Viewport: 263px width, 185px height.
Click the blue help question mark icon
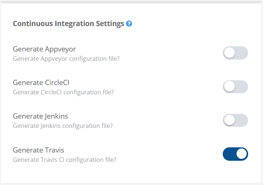pyautogui.click(x=129, y=24)
